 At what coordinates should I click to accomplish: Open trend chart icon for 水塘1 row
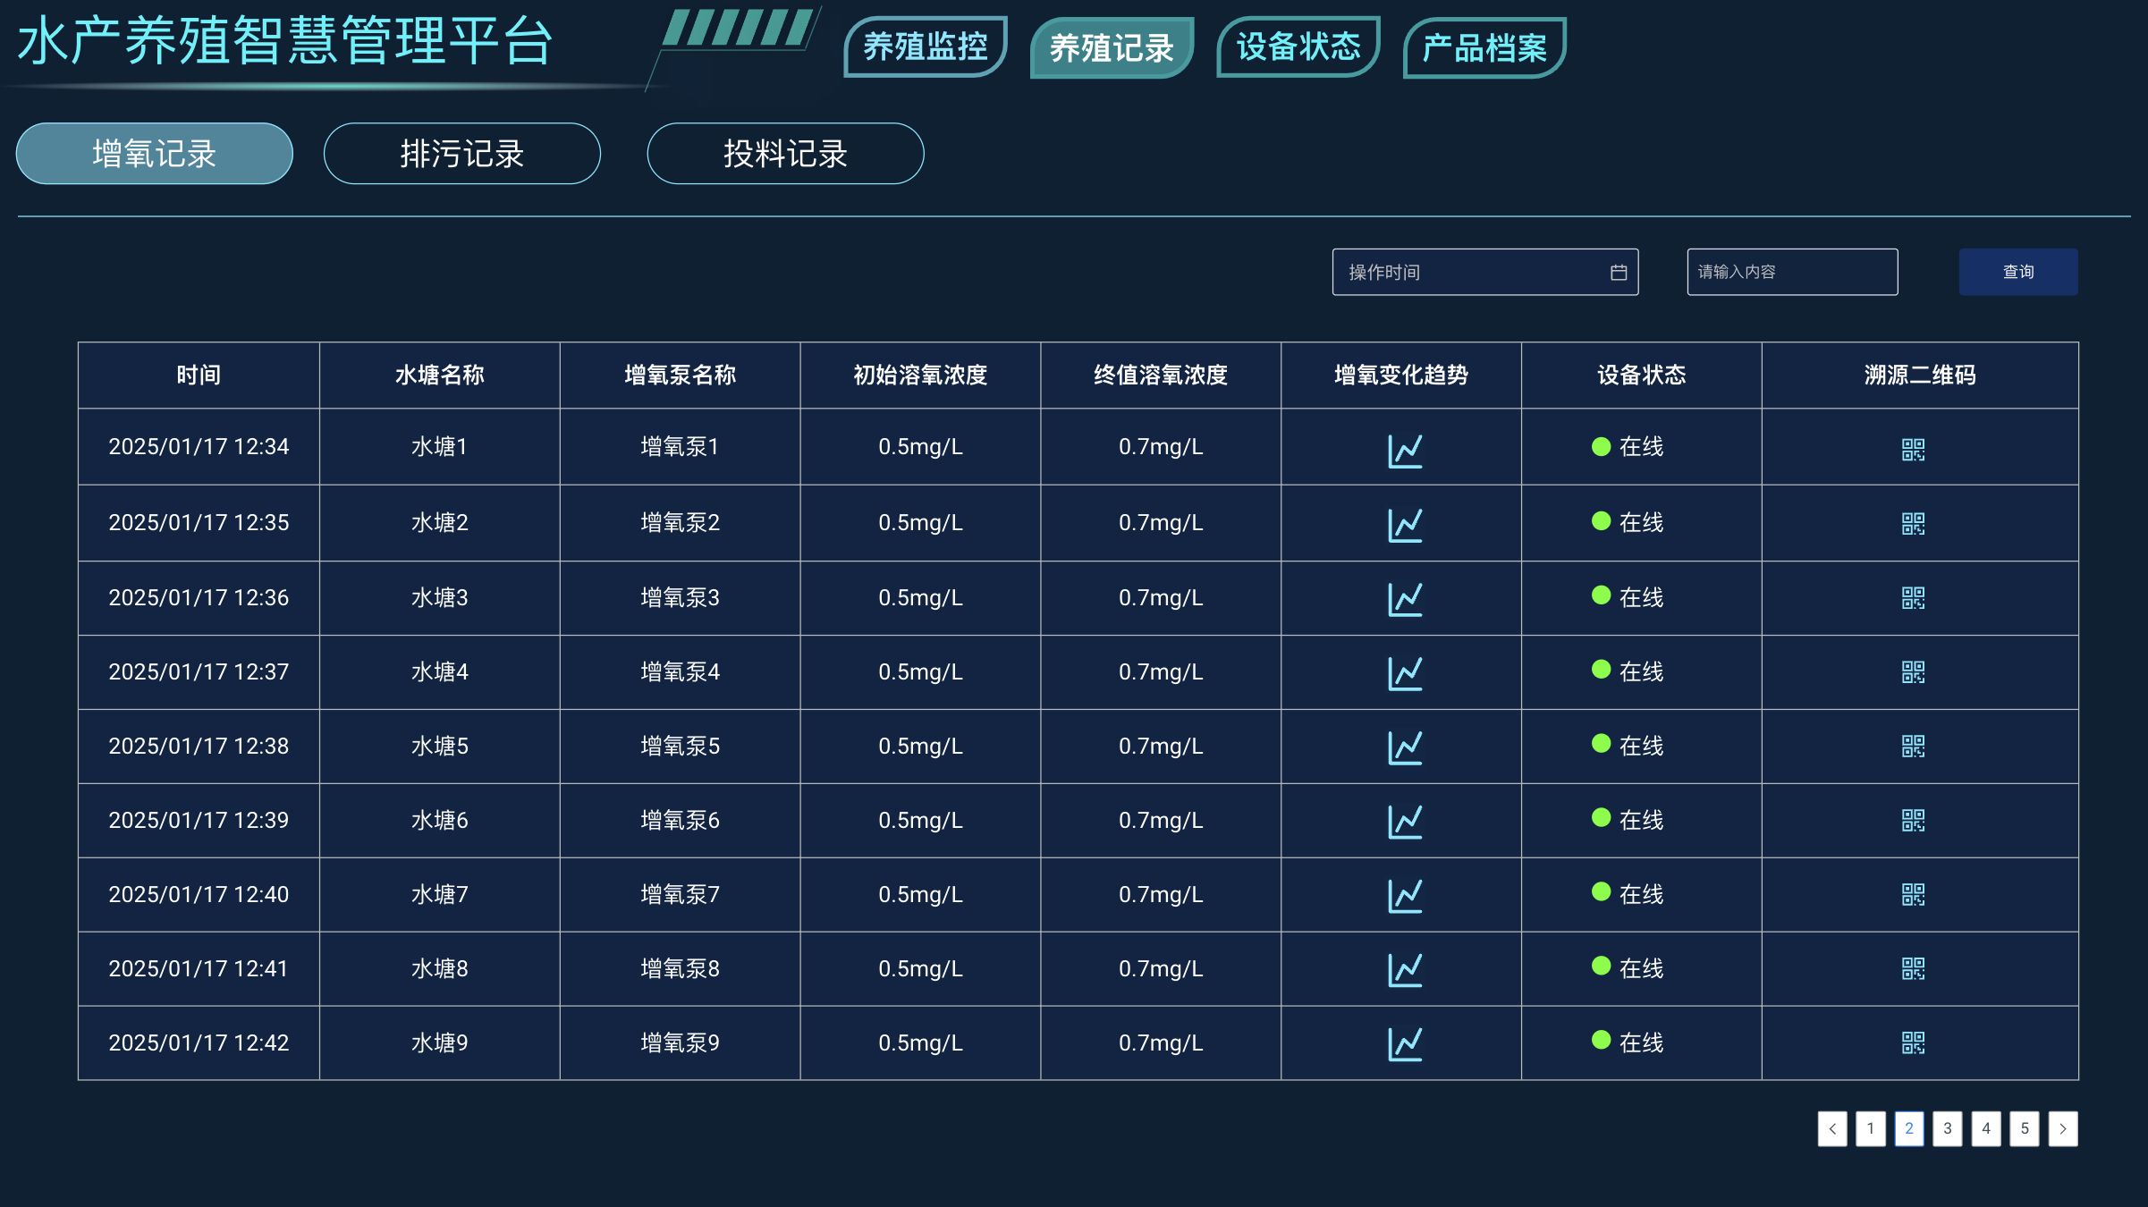pyautogui.click(x=1405, y=451)
